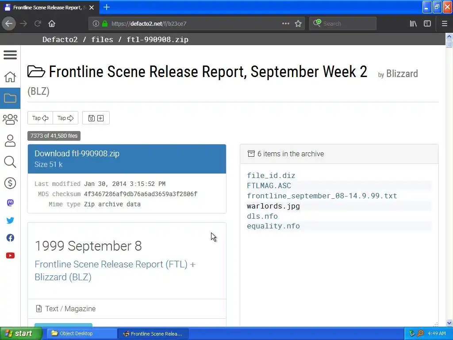Screen dimensions: 453x340
Task: Show site information icon in address bar
Action: 96,23
